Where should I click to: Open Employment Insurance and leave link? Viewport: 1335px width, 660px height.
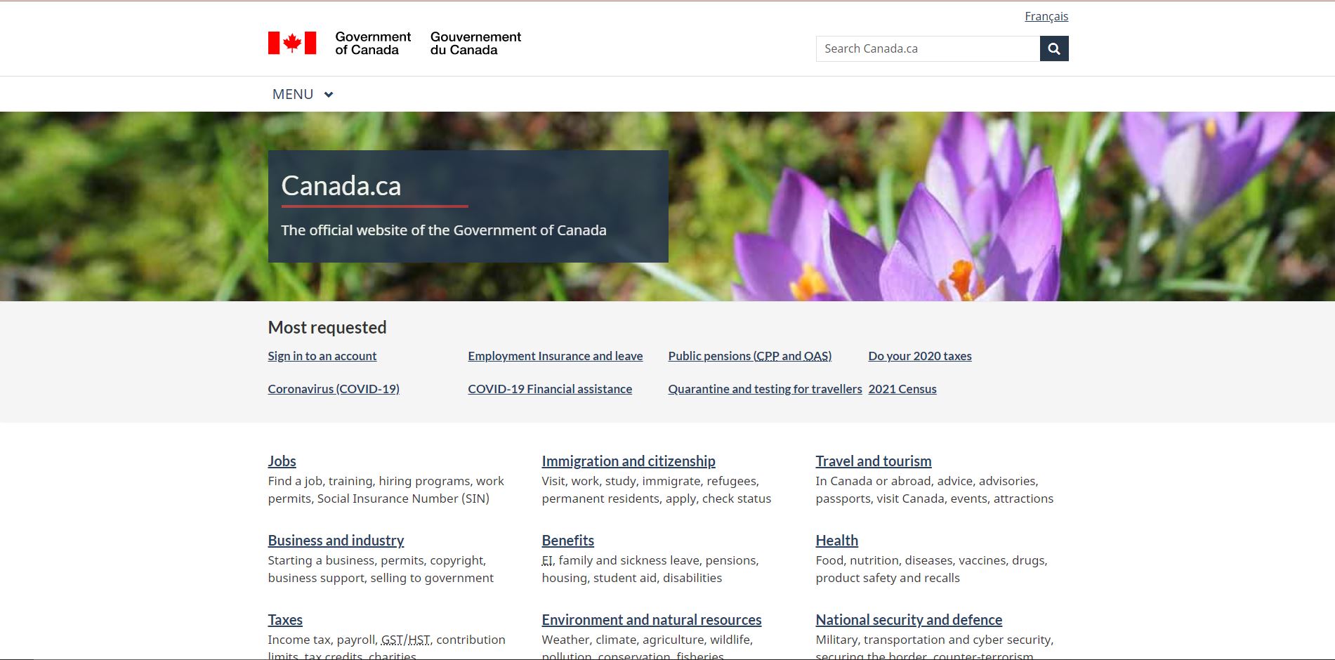[555, 356]
